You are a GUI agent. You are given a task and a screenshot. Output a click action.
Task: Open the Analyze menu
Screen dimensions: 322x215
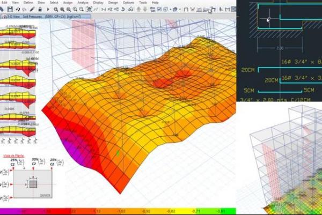click(83, 3)
